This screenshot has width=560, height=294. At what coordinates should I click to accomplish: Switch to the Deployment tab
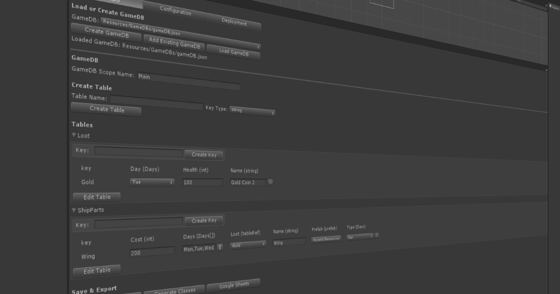[x=234, y=22]
